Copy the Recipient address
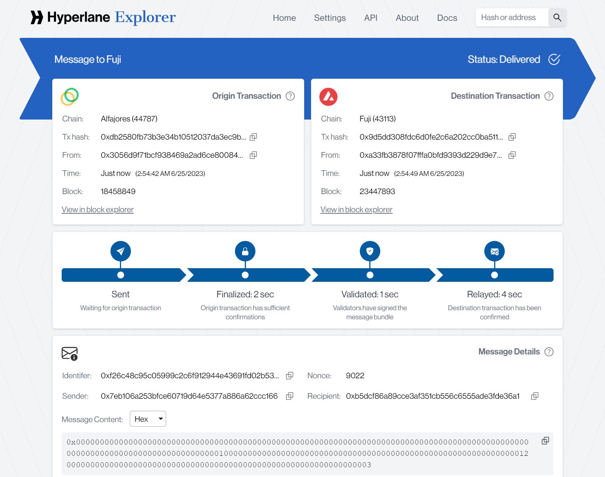Image resolution: width=605 pixels, height=477 pixels. click(x=535, y=396)
